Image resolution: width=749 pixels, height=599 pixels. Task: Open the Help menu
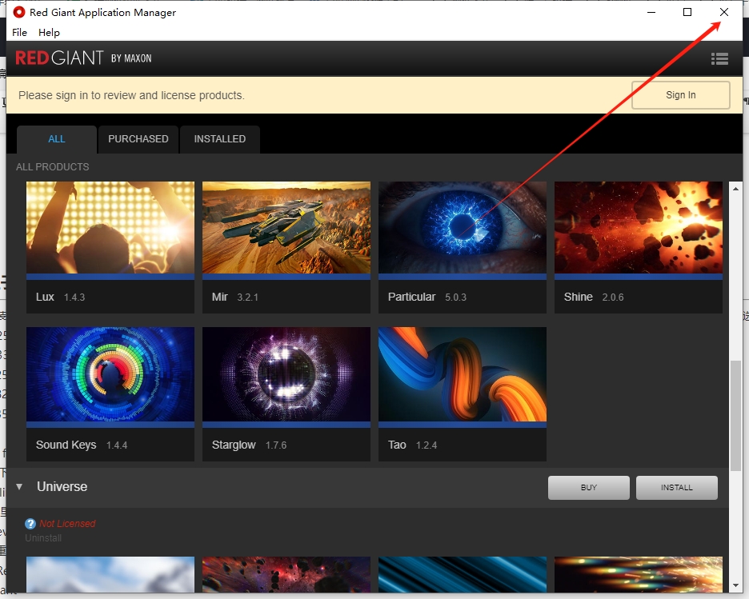(x=49, y=33)
